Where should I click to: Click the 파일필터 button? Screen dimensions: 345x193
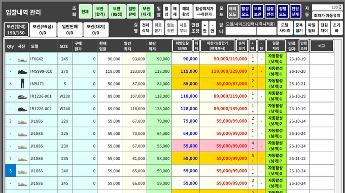[x=312, y=28]
